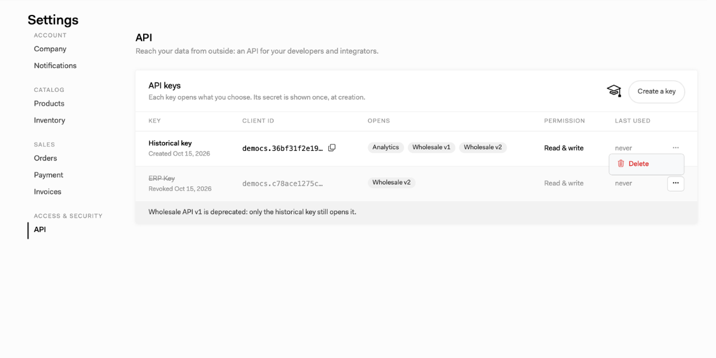Click the KEY column header
716x358 pixels.
coord(155,121)
